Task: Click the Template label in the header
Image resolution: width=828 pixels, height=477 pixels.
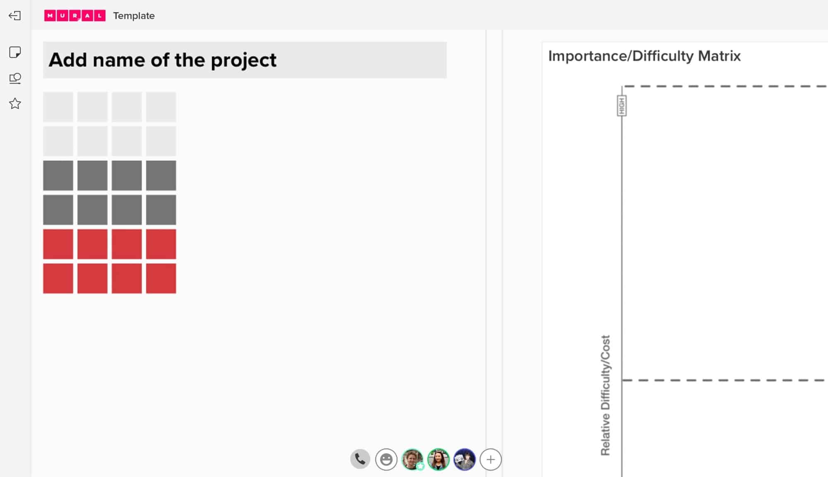Action: coord(134,16)
